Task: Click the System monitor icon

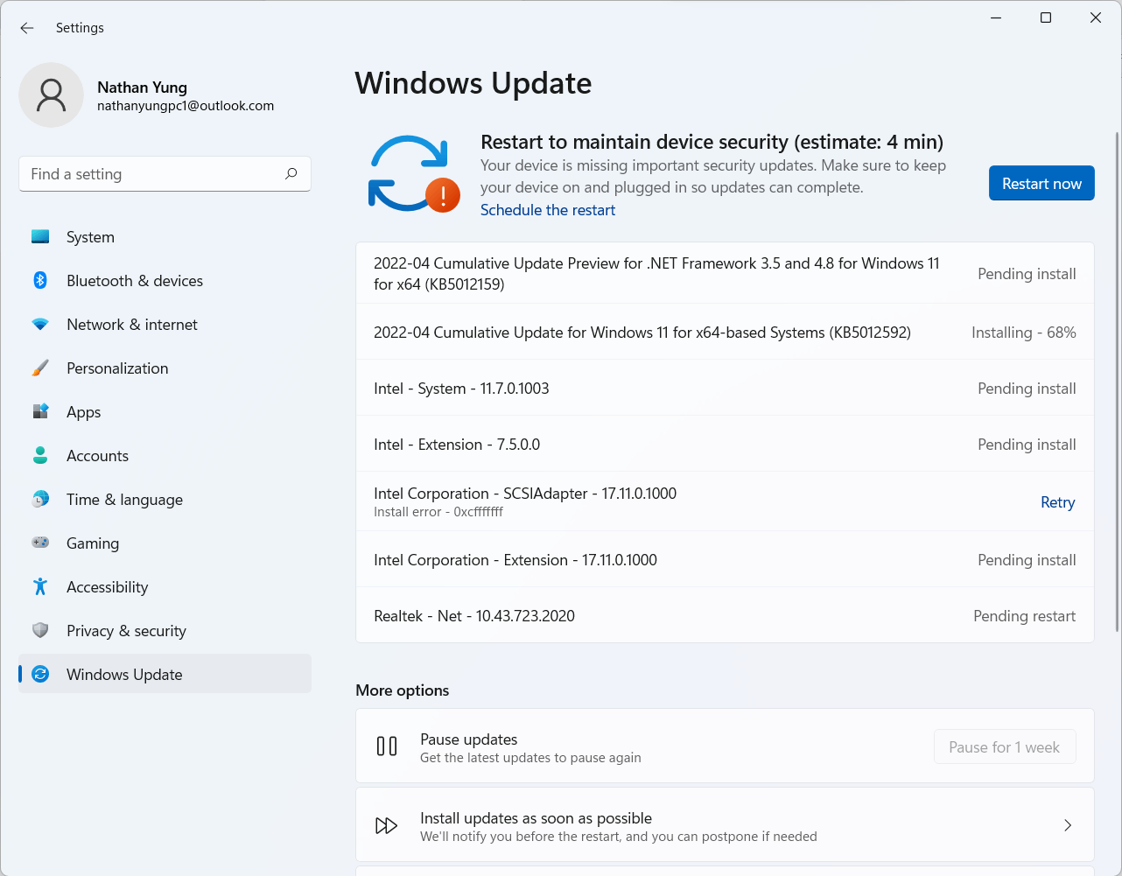Action: tap(40, 236)
